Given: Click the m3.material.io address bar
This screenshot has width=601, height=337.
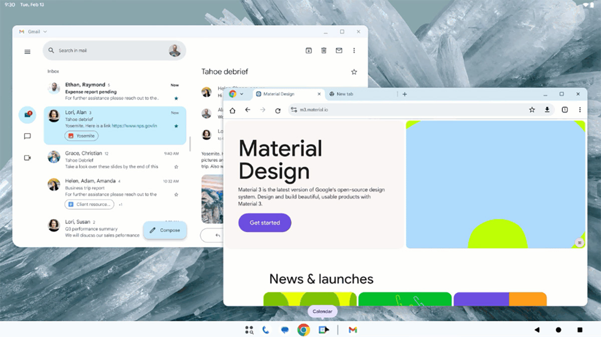Looking at the screenshot, I should [406, 110].
